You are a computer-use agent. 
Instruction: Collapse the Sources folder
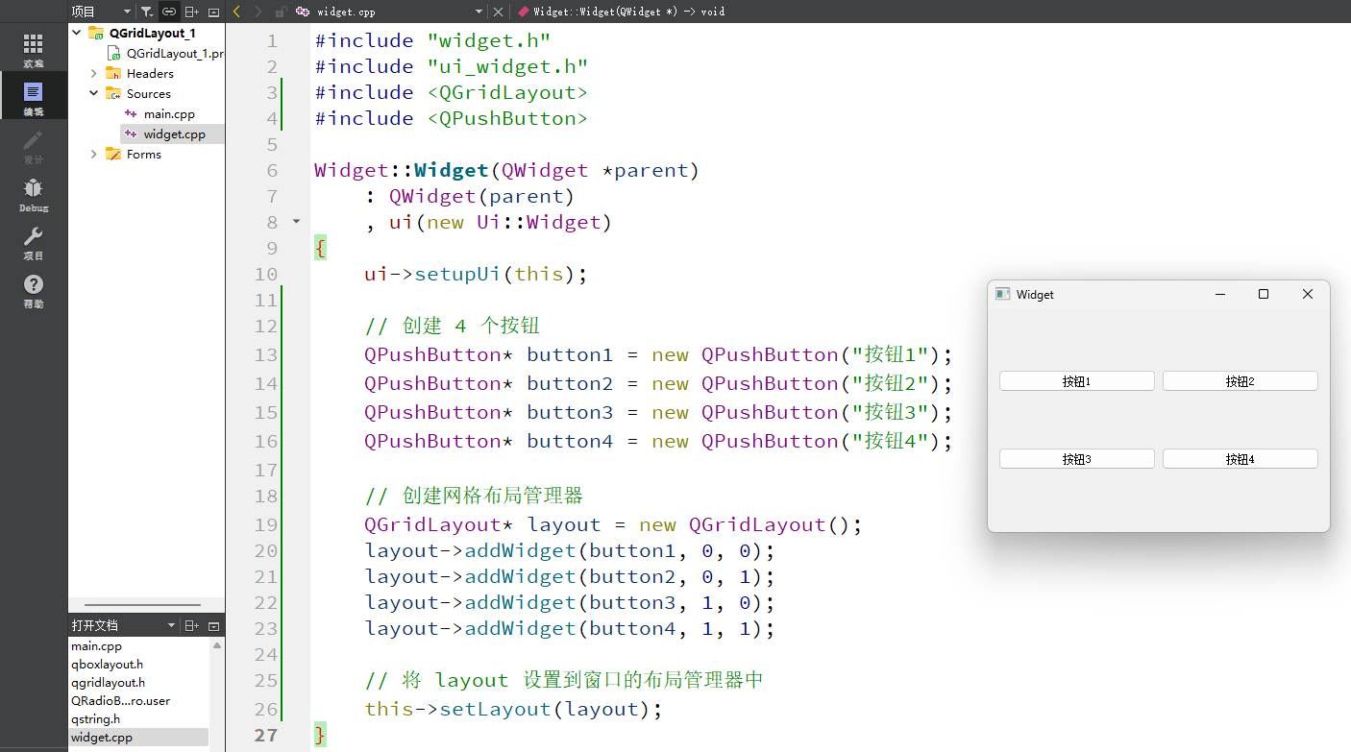93,93
